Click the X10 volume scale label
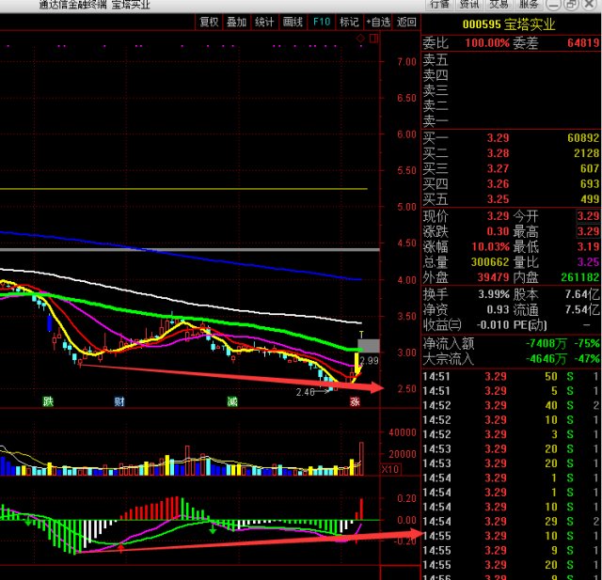Image resolution: width=602 pixels, height=580 pixels. point(390,469)
